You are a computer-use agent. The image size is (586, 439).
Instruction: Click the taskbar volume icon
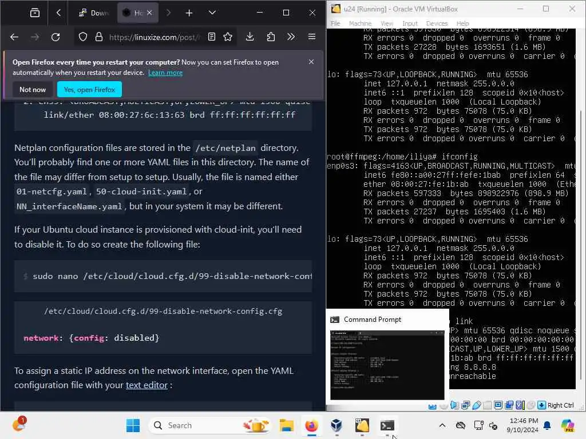point(493,425)
